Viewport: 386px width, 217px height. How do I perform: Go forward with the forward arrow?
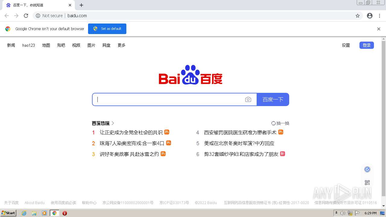(16, 16)
